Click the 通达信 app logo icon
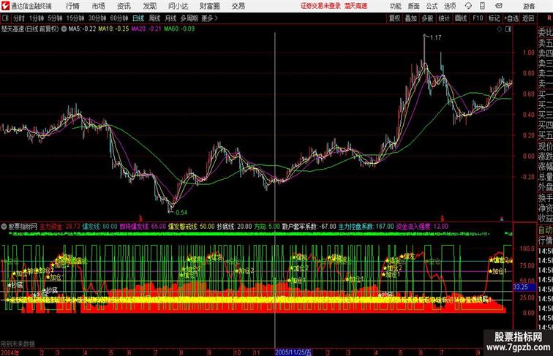553x356 pixels. 5,6
